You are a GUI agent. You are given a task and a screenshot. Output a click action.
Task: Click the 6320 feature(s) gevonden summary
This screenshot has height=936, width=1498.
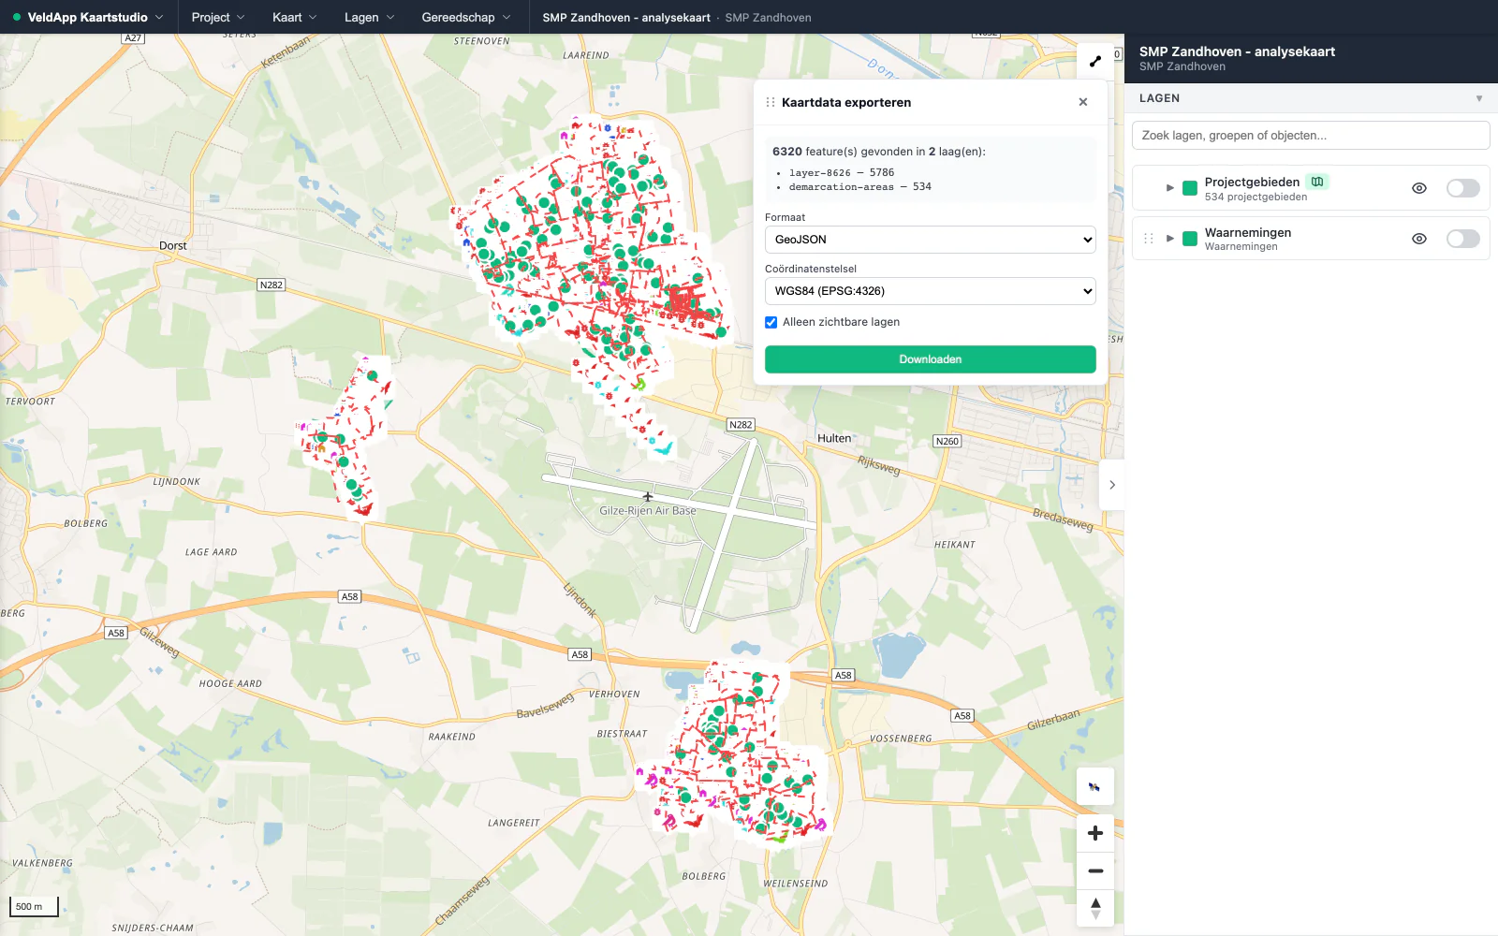pyautogui.click(x=879, y=152)
